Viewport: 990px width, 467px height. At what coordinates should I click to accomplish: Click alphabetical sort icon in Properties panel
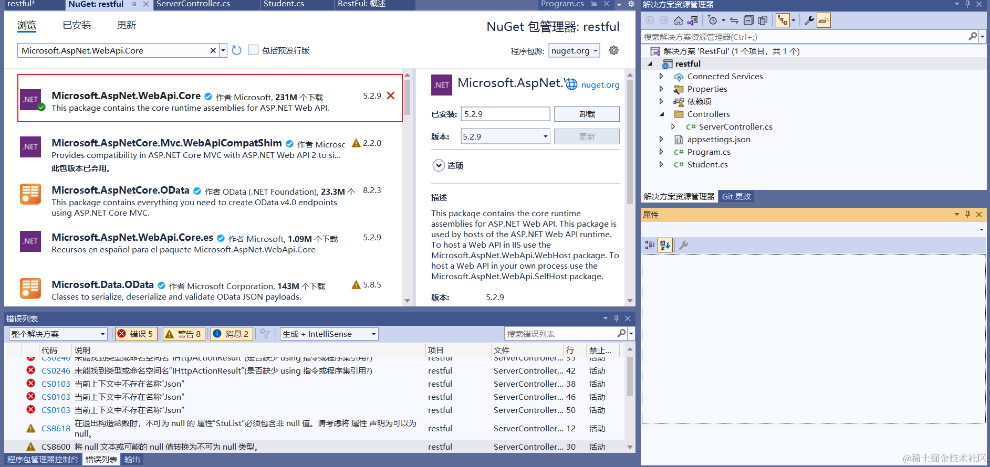click(665, 245)
